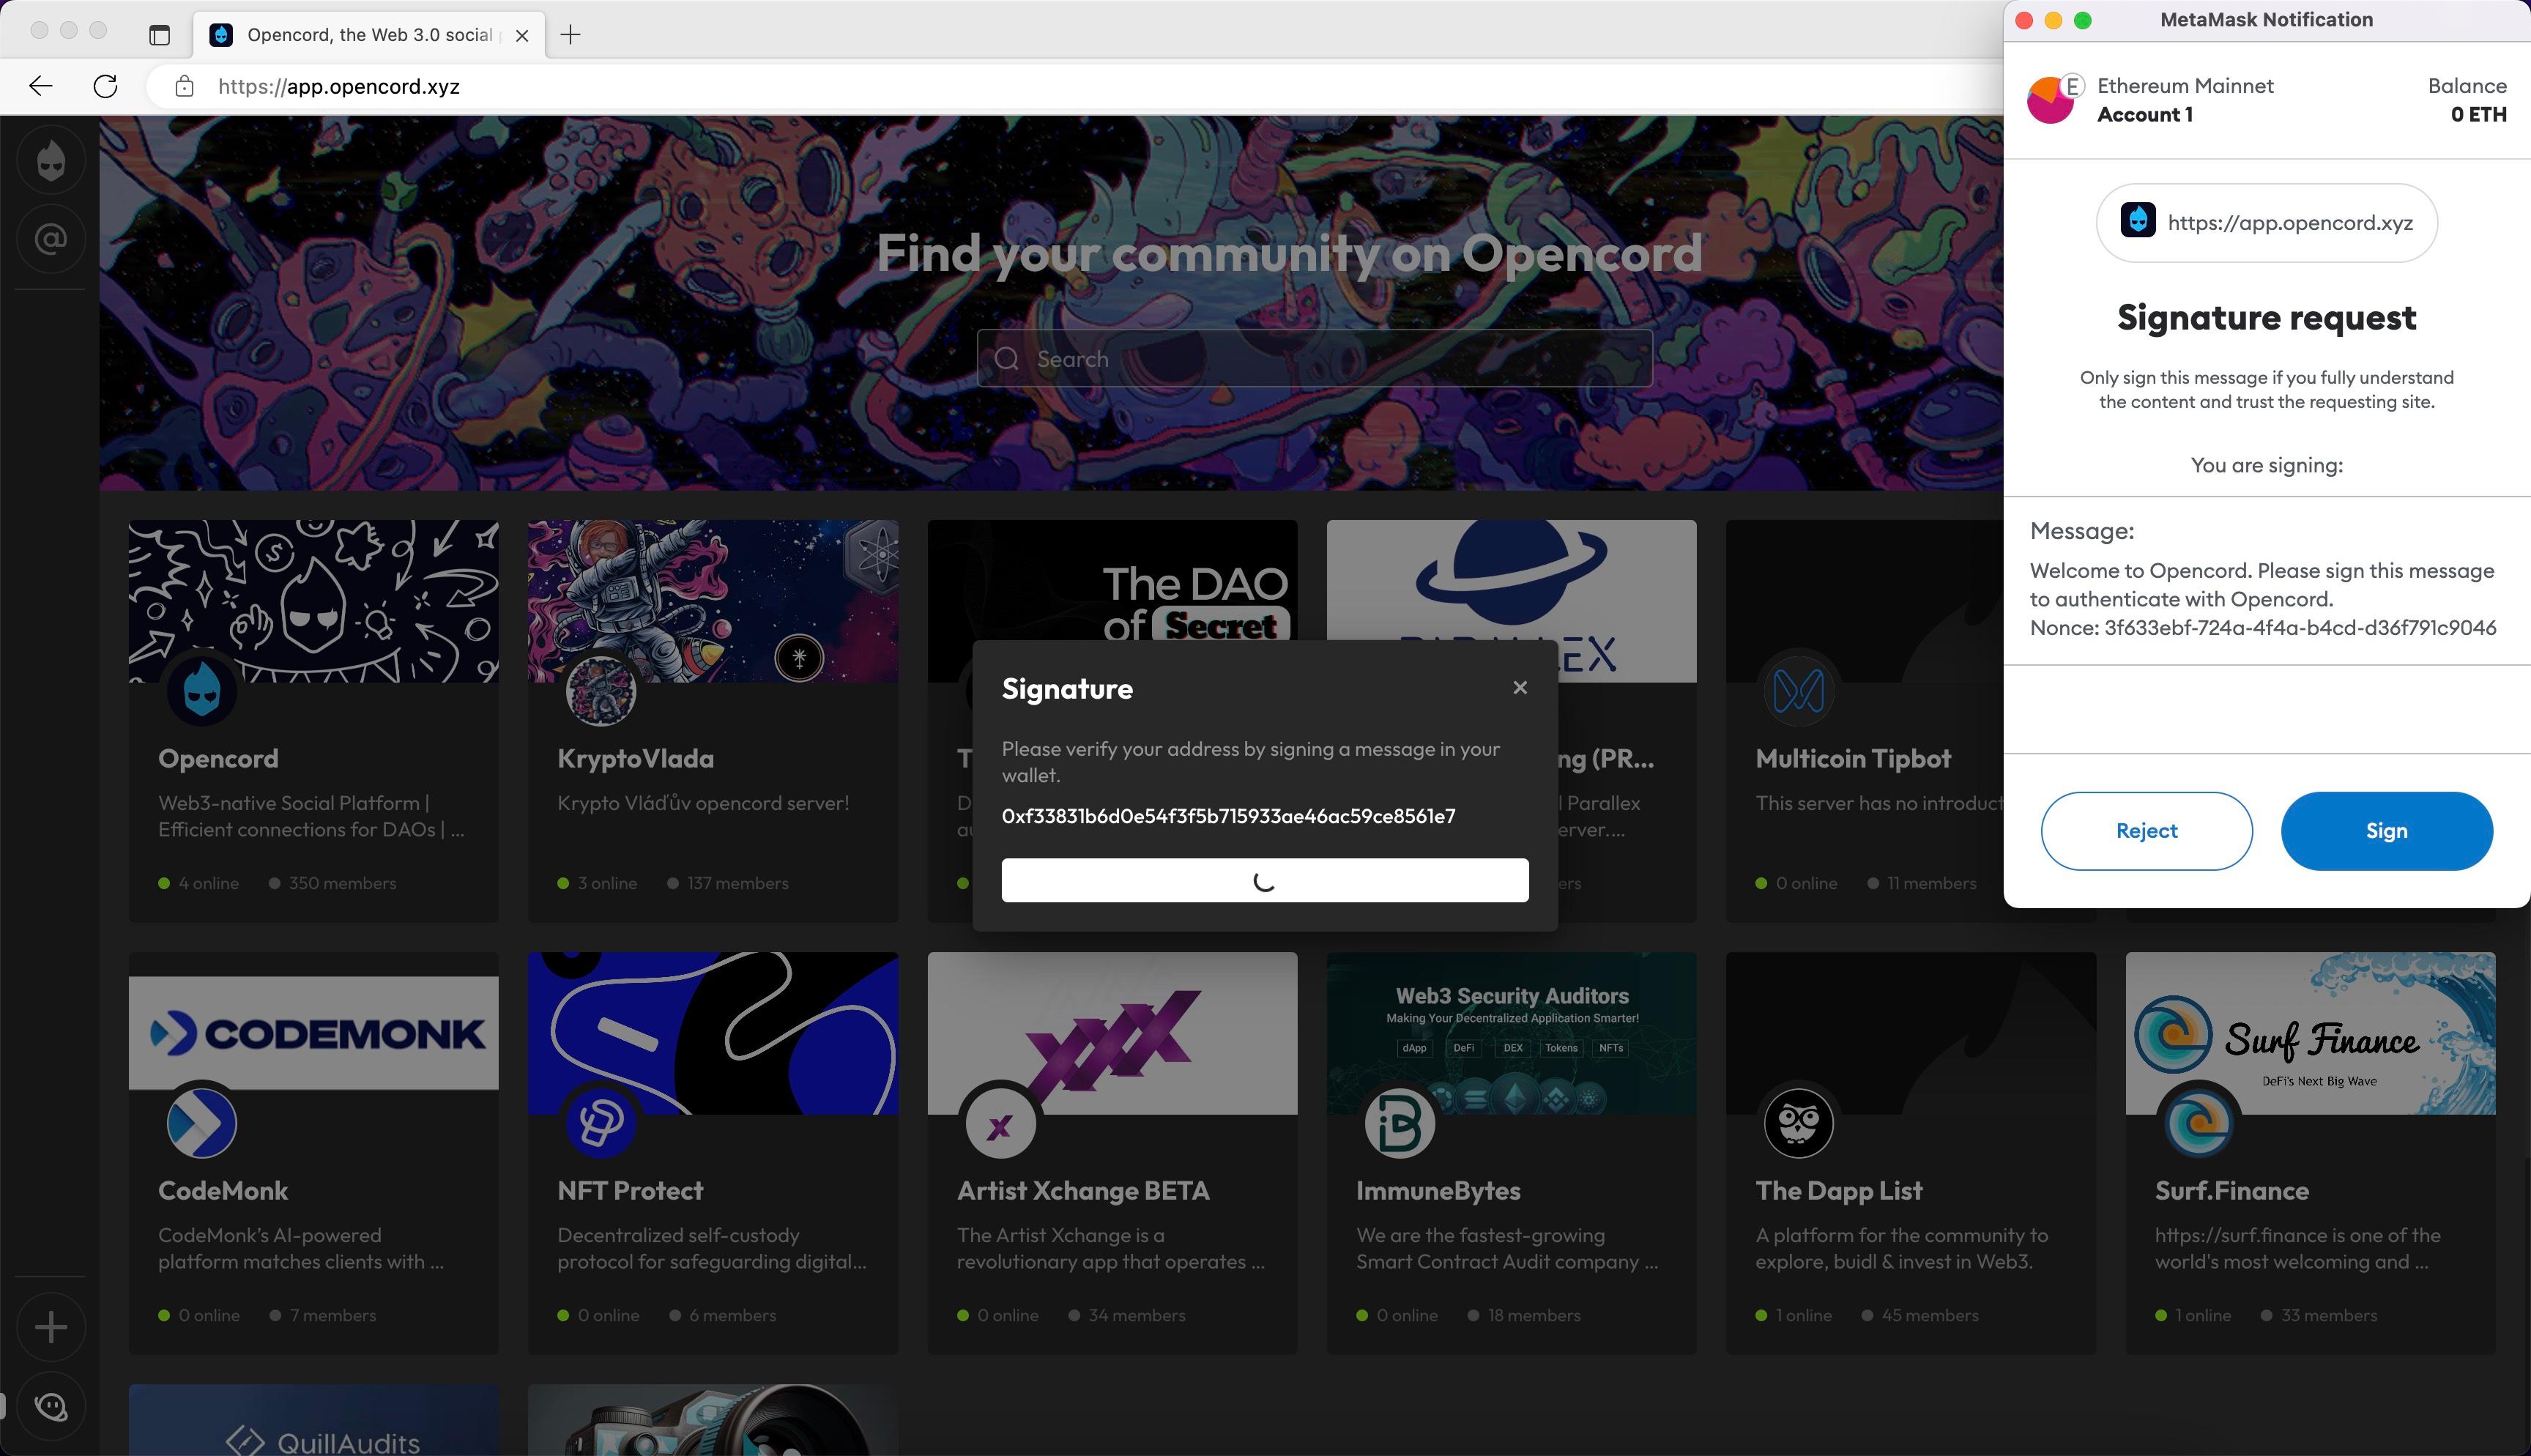The height and width of the screenshot is (1456, 2531).
Task: Click the wallet address text in Signature dialog
Action: pyautogui.click(x=1228, y=816)
